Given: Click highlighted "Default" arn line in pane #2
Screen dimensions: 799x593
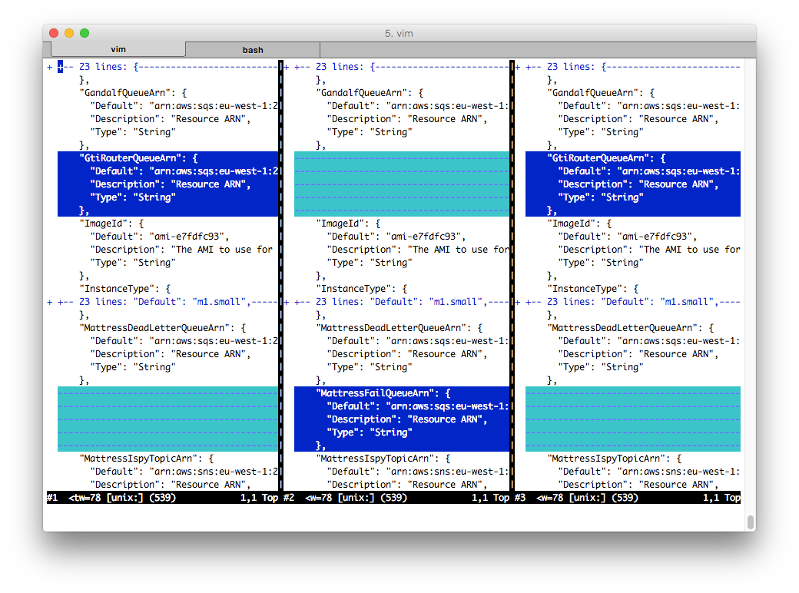Looking at the screenshot, I should click(x=418, y=406).
